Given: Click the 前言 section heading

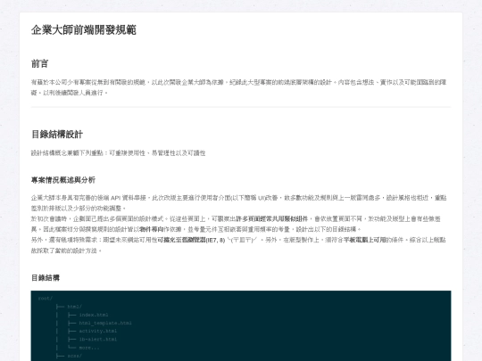Looking at the screenshot, I should click(39, 63).
